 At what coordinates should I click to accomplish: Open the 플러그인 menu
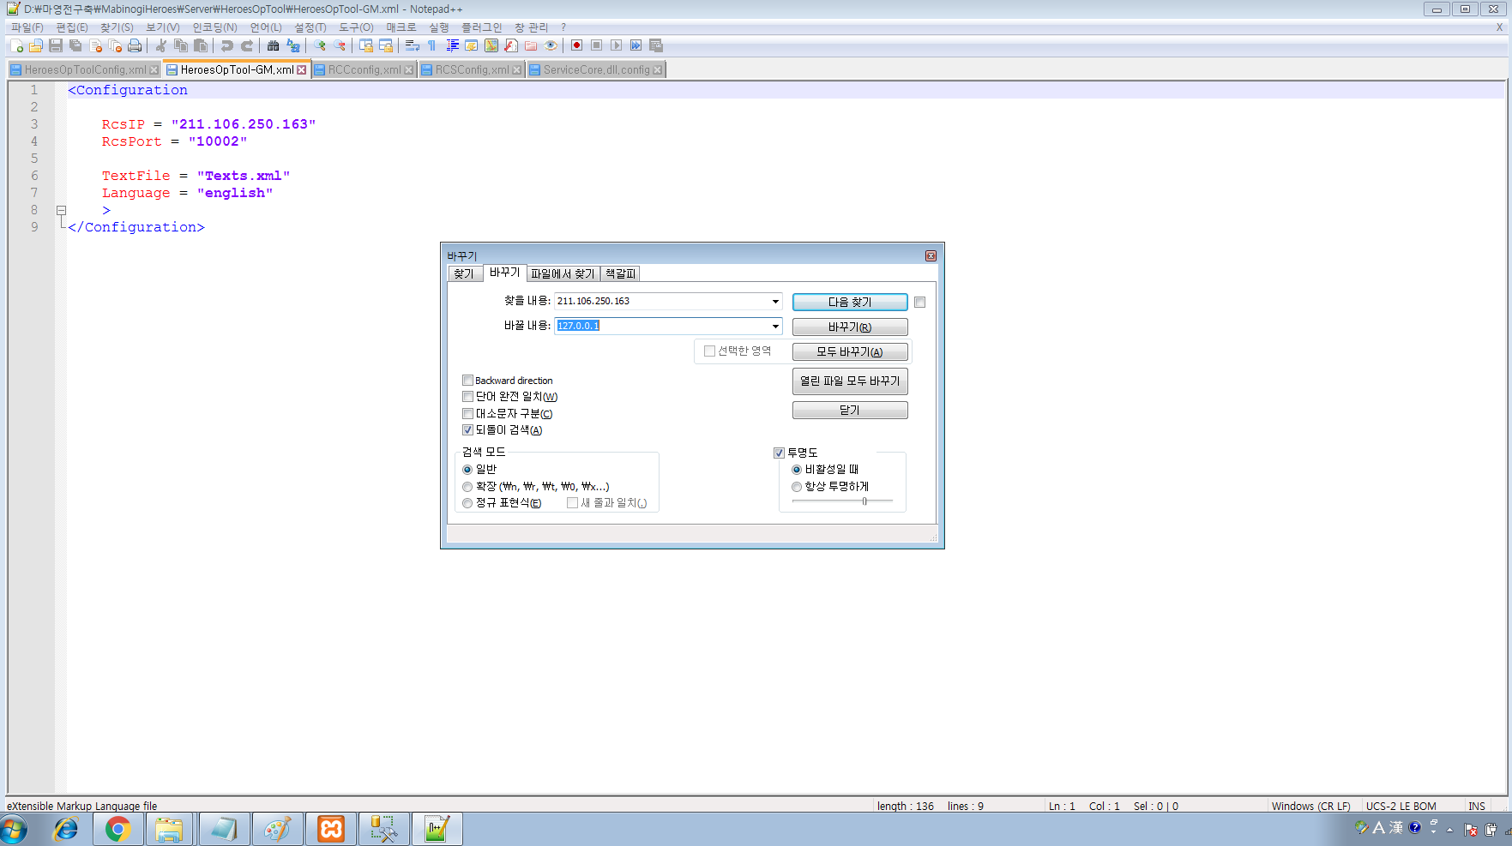click(x=482, y=27)
